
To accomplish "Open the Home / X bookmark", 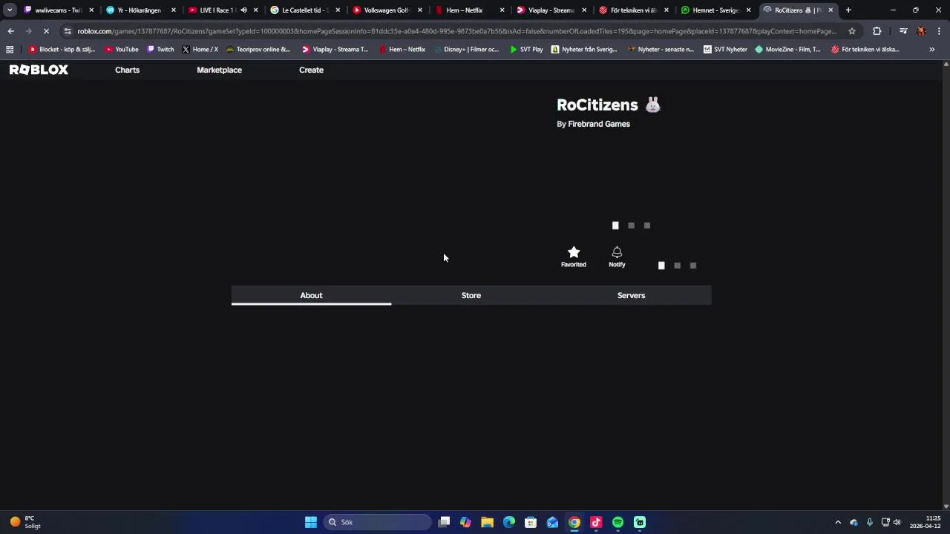I will (x=200, y=49).
